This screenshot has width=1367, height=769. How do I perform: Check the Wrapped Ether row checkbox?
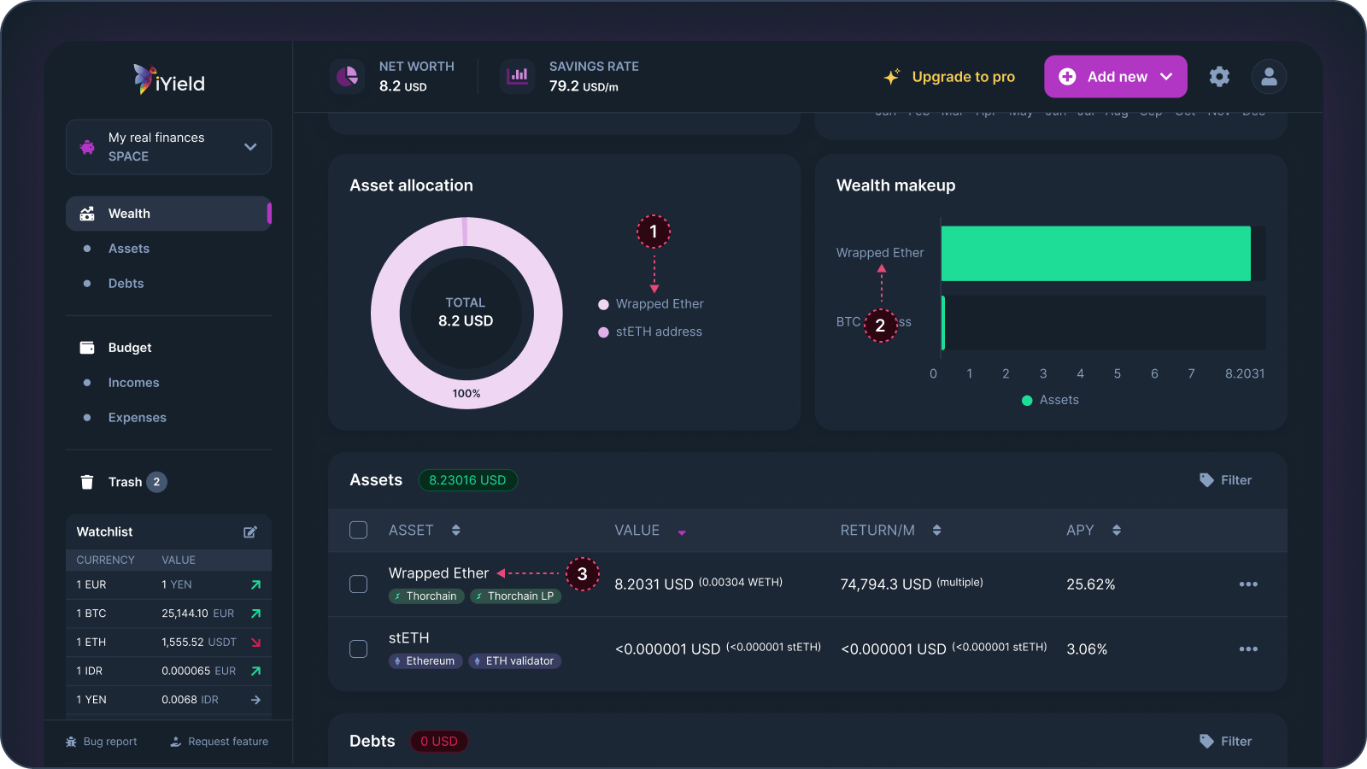(358, 584)
